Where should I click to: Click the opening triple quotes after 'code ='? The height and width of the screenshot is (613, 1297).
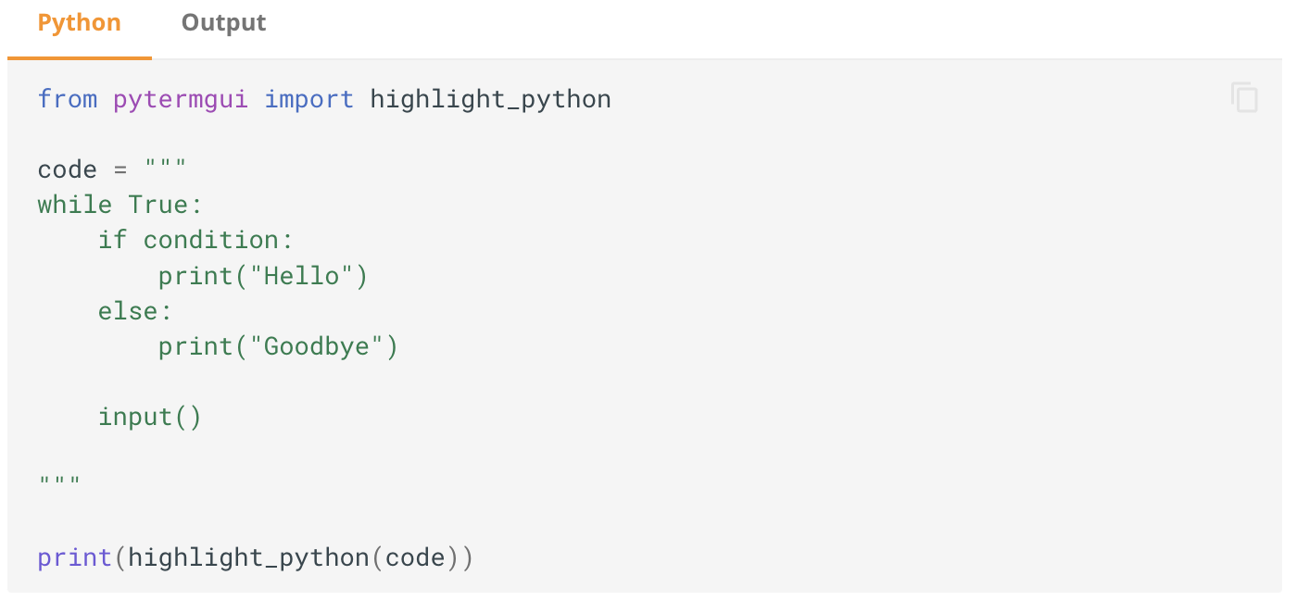[x=166, y=169]
